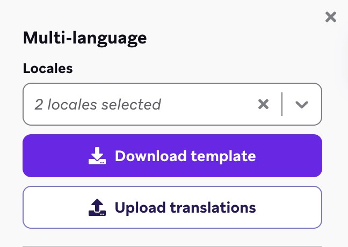The width and height of the screenshot is (348, 247).
Task: Show the locale options list via the chevron
Action: pyautogui.click(x=302, y=104)
